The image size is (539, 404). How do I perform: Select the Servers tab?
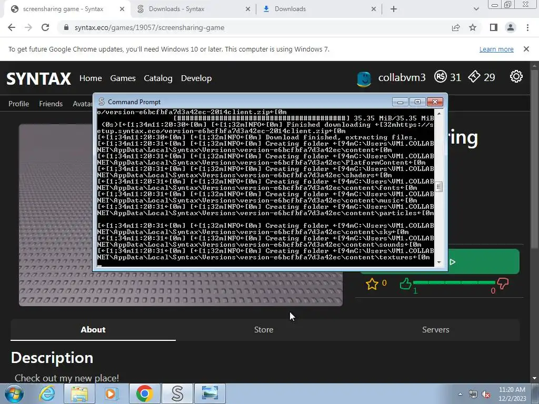pyautogui.click(x=435, y=330)
